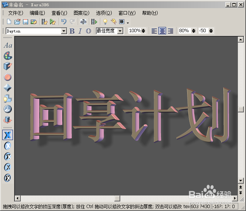Image resolution: width=246 pixels, height=211 pixels.
Task: Click the dark frame icon in toolbar
Action: click(x=122, y=21)
